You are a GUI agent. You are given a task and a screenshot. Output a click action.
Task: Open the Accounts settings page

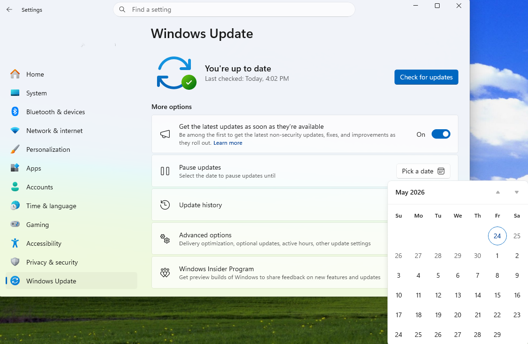pyautogui.click(x=39, y=187)
